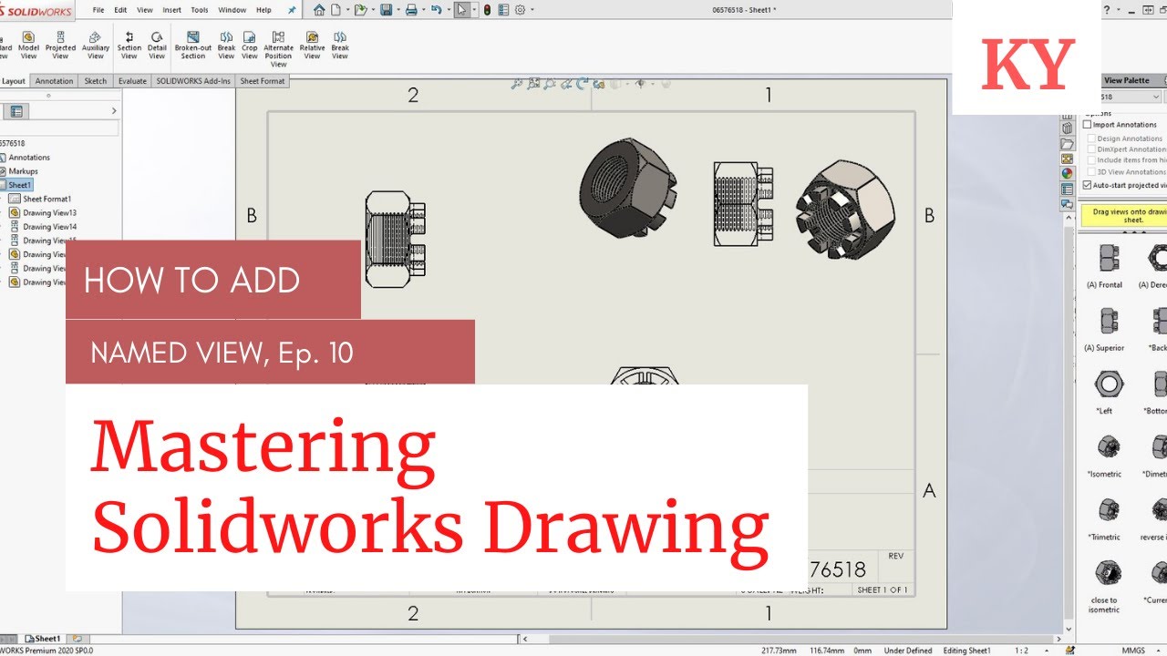Image resolution: width=1167 pixels, height=656 pixels.
Task: Expand the FeatureManager panel tabs chevron
Action: (x=114, y=111)
